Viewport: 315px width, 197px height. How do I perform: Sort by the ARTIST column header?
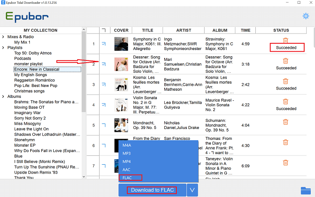(184, 30)
